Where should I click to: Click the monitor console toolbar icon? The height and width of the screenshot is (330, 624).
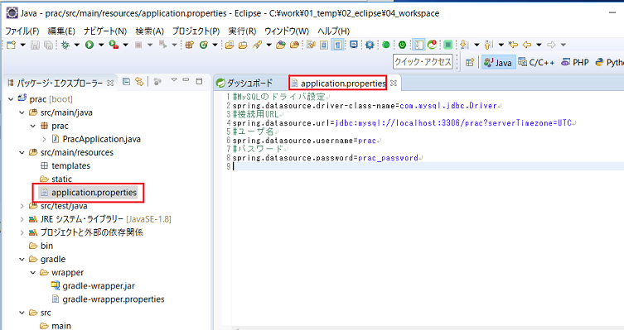click(353, 45)
